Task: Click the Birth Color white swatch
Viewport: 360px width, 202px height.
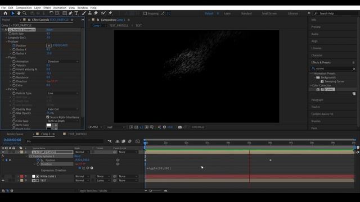Action: [49, 125]
